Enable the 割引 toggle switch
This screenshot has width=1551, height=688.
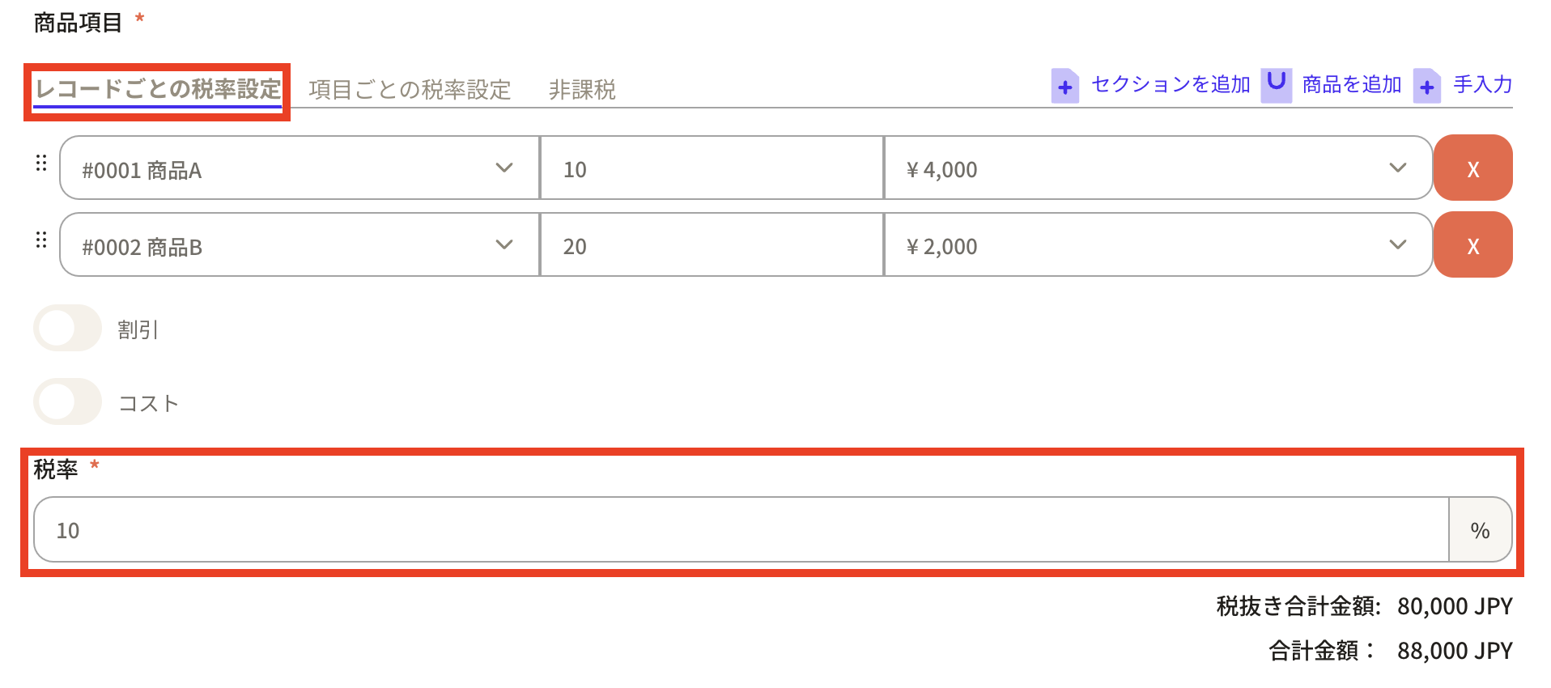(x=67, y=329)
